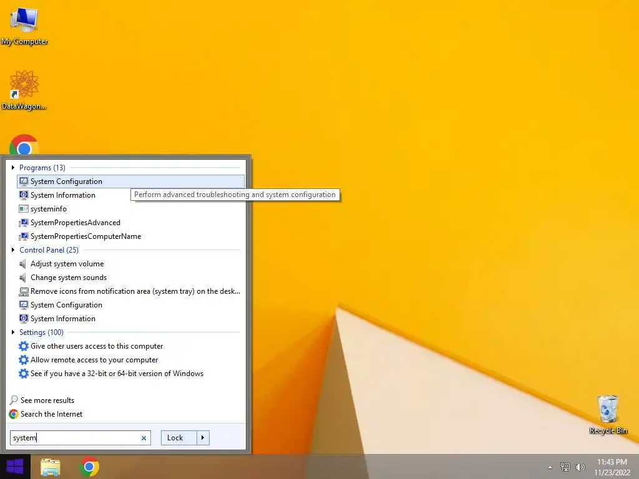Click the icon beside systeminfo
This screenshot has width=639, height=479.
click(24, 209)
